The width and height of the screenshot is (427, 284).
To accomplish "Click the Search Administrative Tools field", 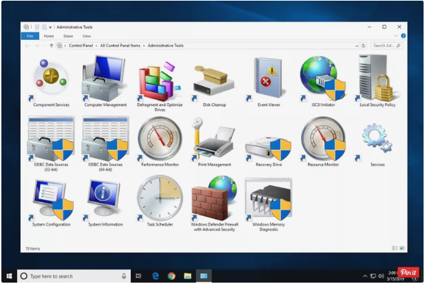I will coord(386,46).
